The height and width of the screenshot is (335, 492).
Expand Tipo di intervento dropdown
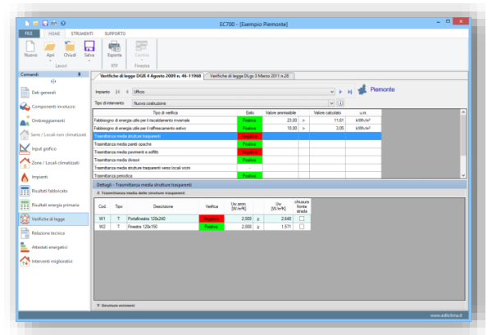[330, 103]
